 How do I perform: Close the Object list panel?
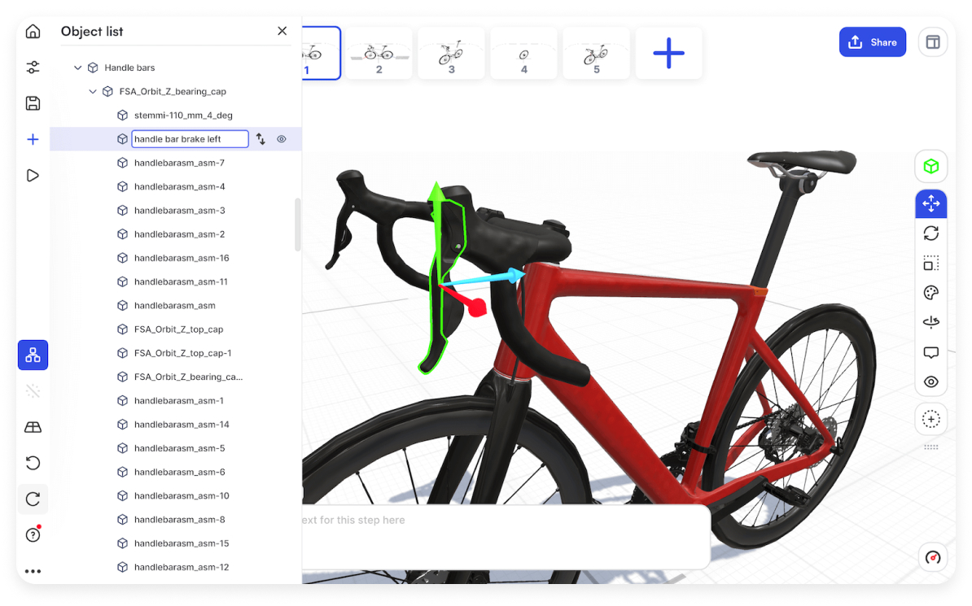click(x=282, y=31)
